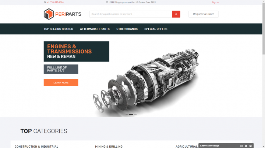Open the Top Selling Brands menu
The height and width of the screenshot is (148, 265).
58,29
